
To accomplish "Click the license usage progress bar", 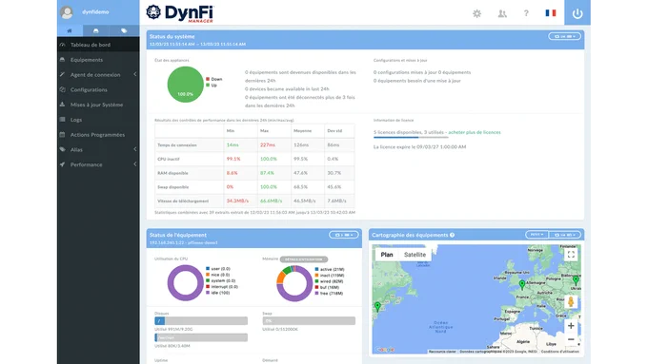I will [x=411, y=137].
